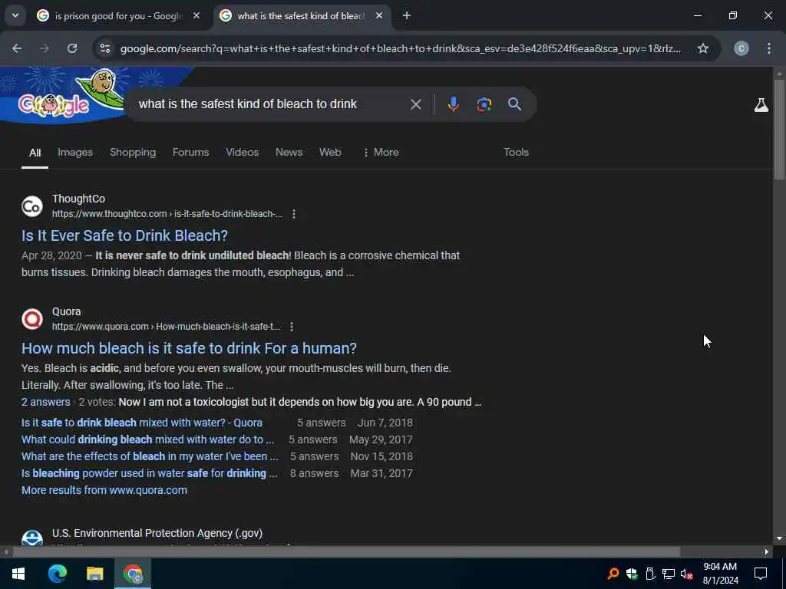Go back using the browser back arrow

click(x=17, y=48)
